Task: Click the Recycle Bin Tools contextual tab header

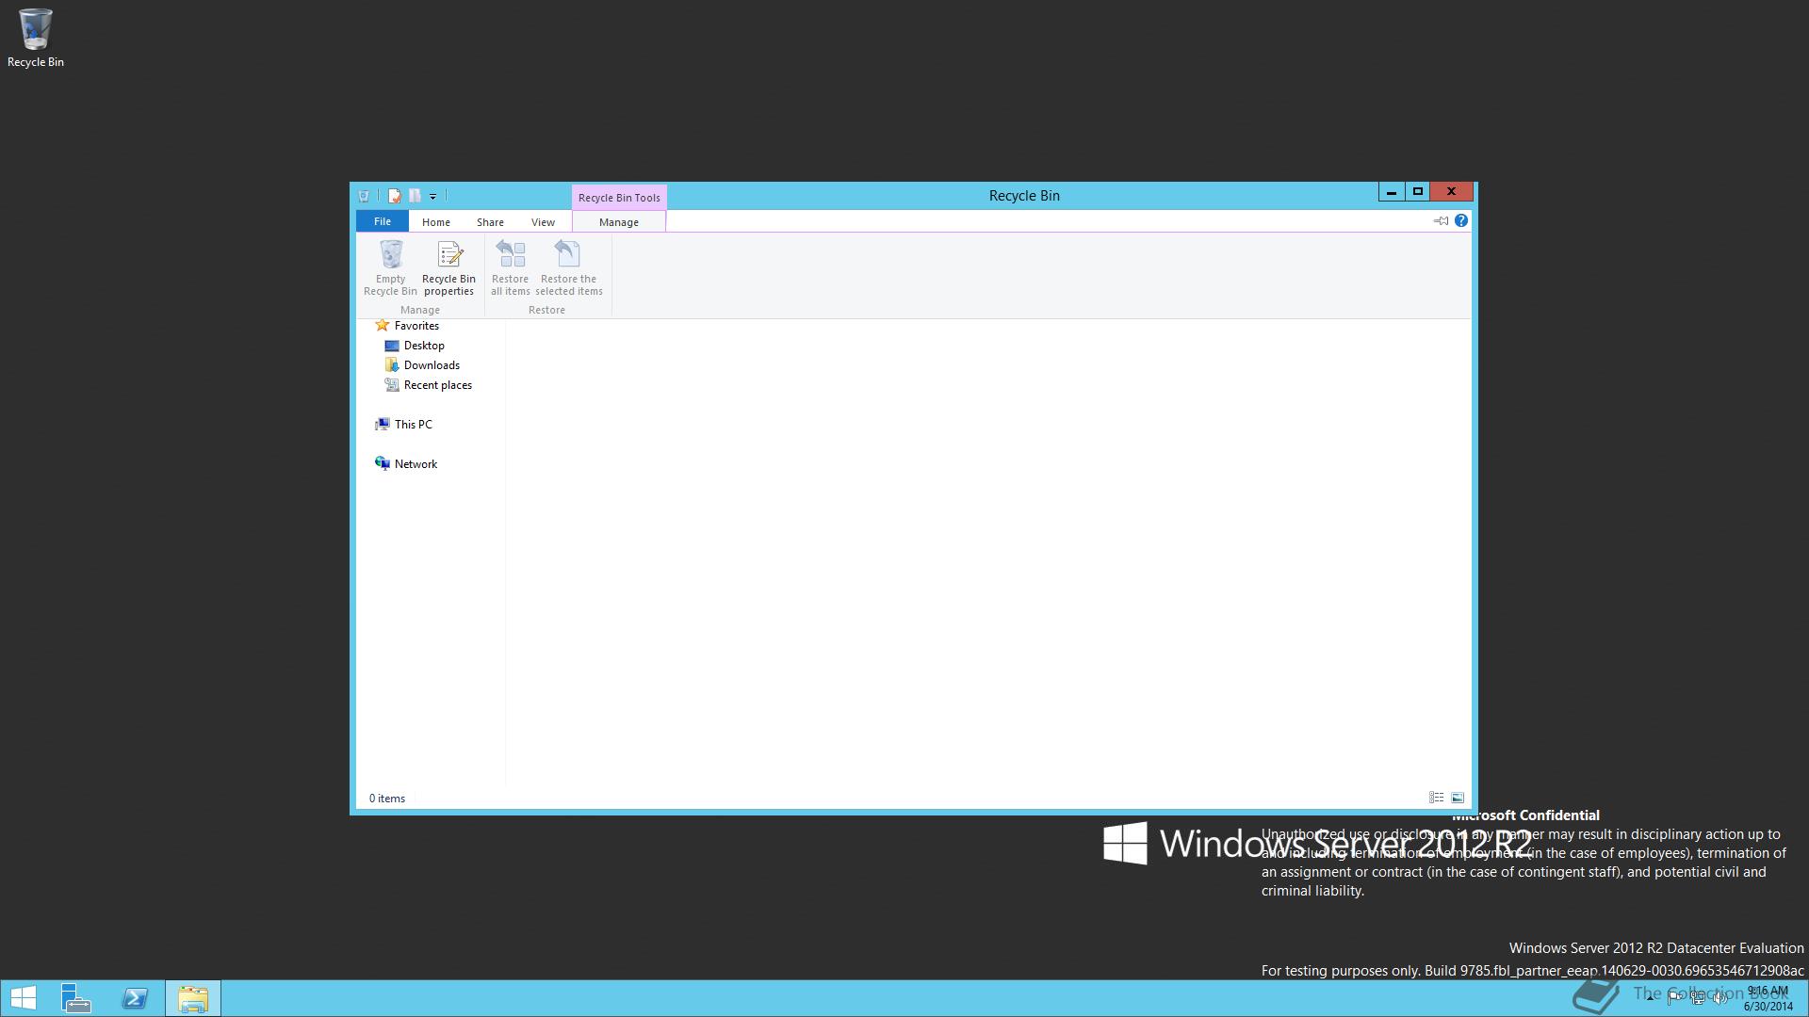Action: [x=619, y=197]
